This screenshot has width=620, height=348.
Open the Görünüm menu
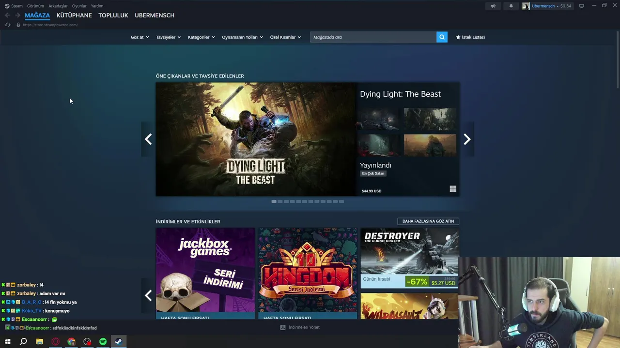(x=35, y=6)
